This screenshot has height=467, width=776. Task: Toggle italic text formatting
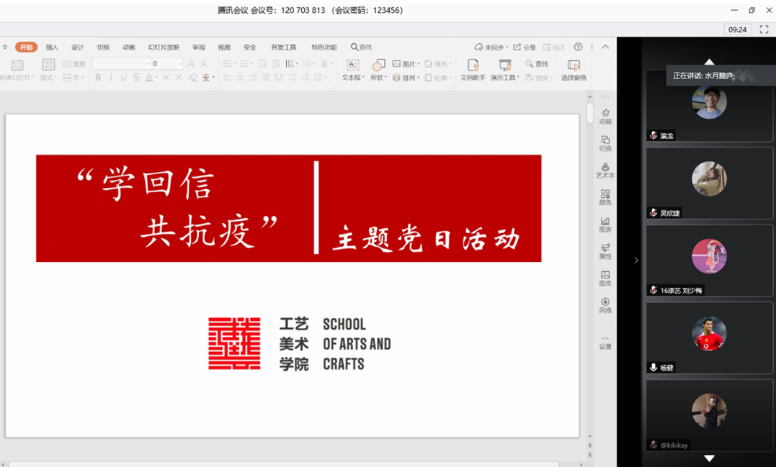click(x=111, y=78)
